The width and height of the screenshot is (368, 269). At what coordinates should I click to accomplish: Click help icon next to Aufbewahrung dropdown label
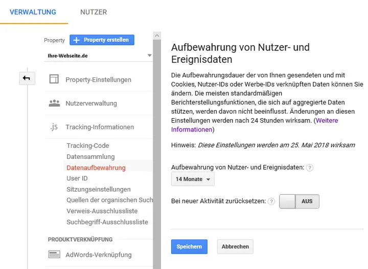pyautogui.click(x=310, y=168)
